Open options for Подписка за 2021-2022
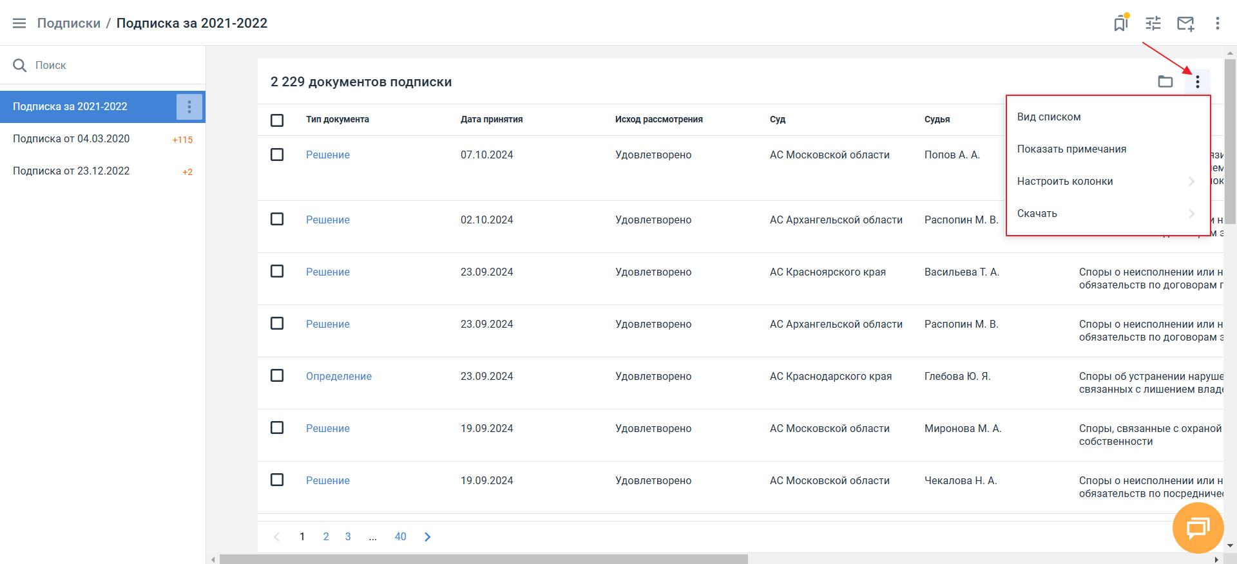 (x=189, y=107)
